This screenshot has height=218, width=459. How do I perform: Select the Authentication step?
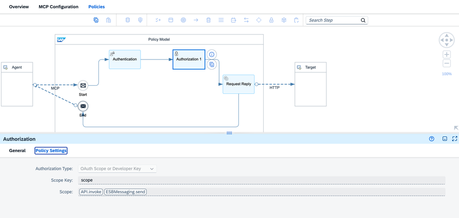(x=125, y=59)
